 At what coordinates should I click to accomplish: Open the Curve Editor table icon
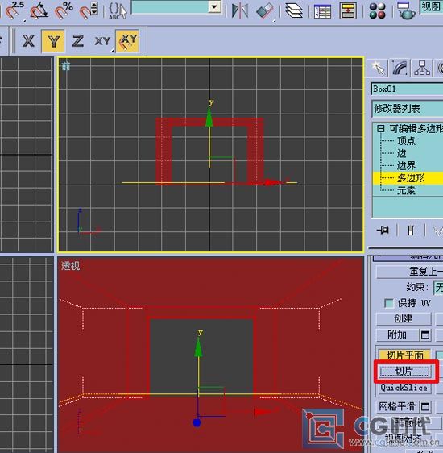[322, 11]
